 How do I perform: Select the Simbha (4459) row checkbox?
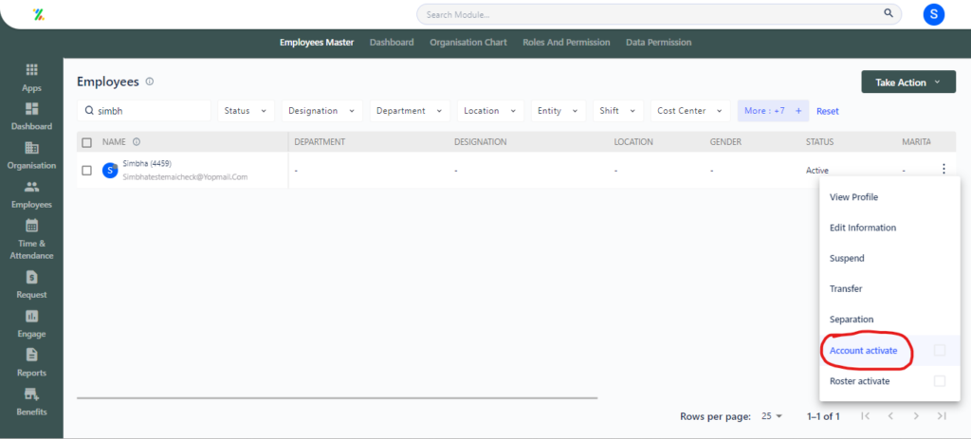click(87, 171)
